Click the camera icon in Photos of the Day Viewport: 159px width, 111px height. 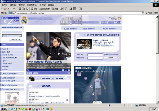coord(32,78)
